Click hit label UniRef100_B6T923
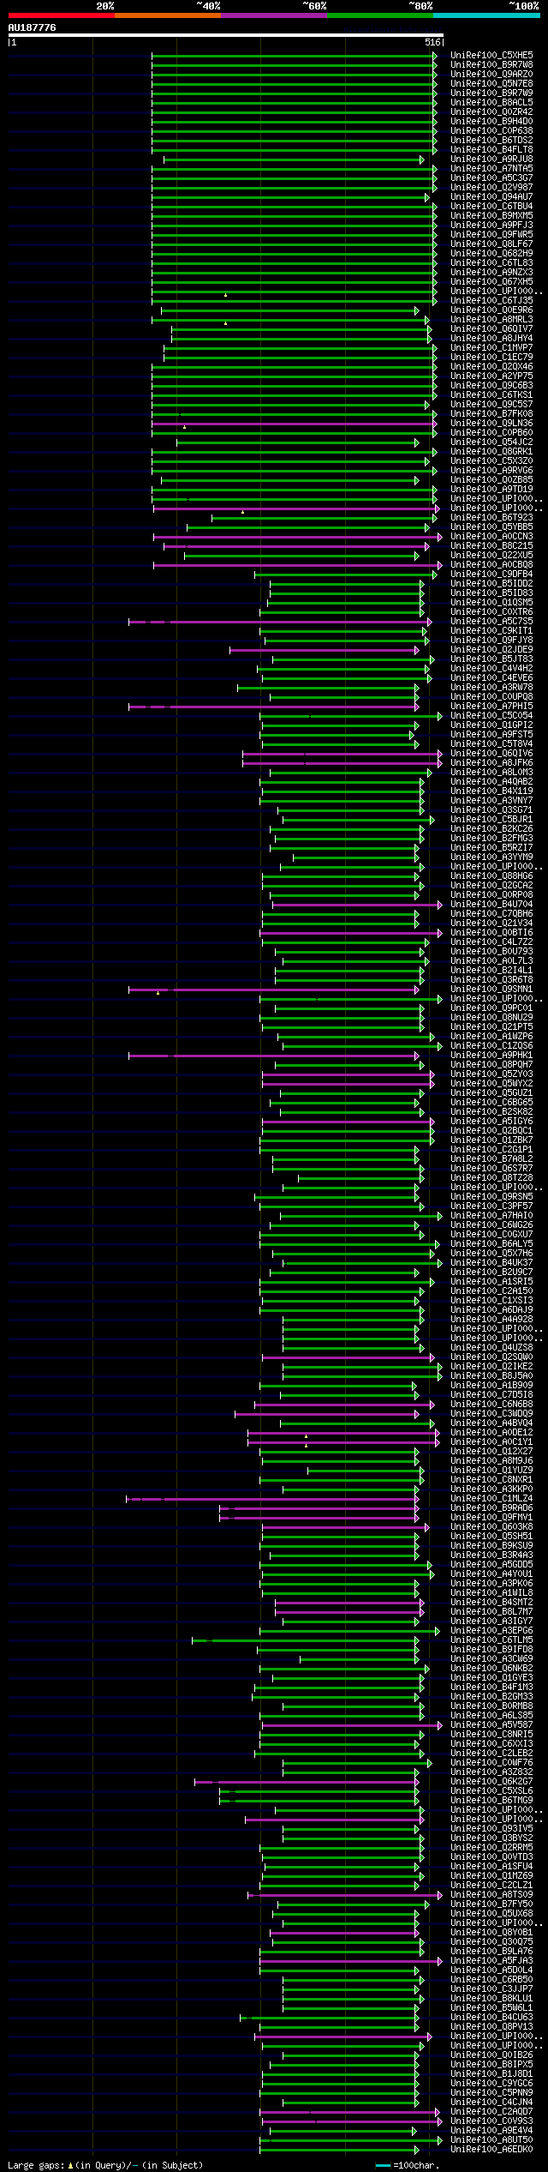The height and width of the screenshot is (2172, 548). (x=491, y=517)
